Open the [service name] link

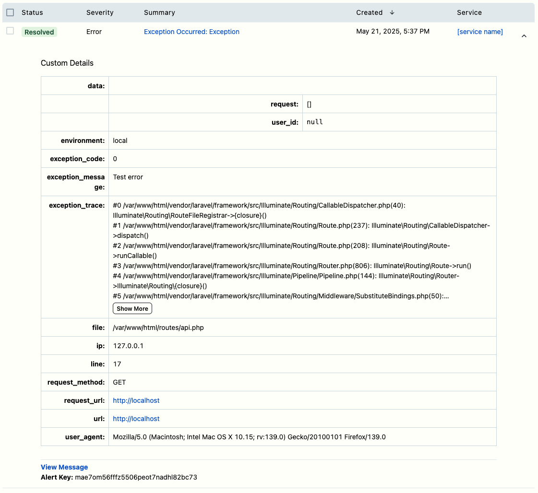tap(480, 32)
